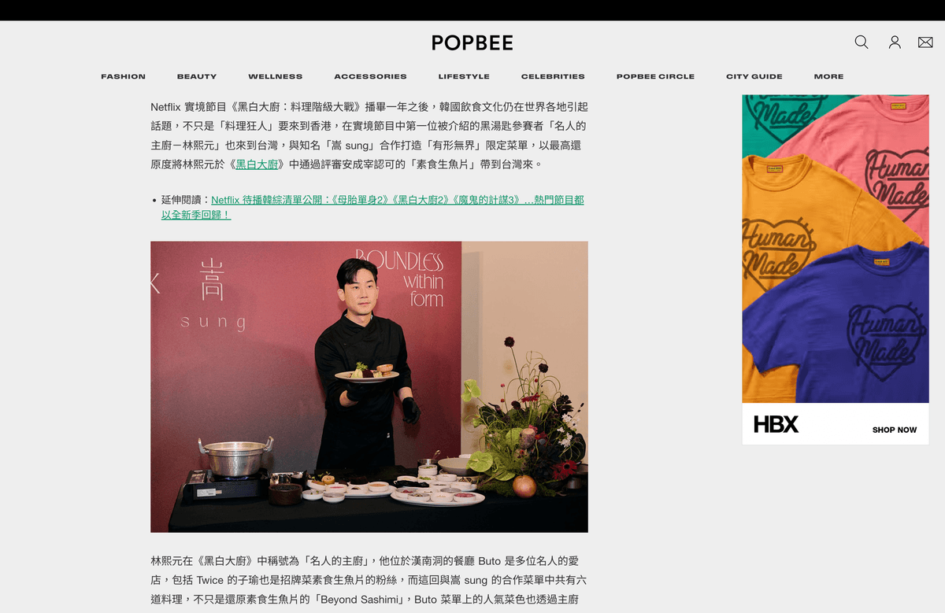Open the user account icon
This screenshot has height=613, width=945.
[895, 42]
